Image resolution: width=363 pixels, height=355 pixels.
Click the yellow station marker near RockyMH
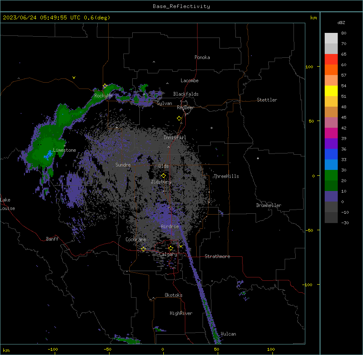click(105, 86)
